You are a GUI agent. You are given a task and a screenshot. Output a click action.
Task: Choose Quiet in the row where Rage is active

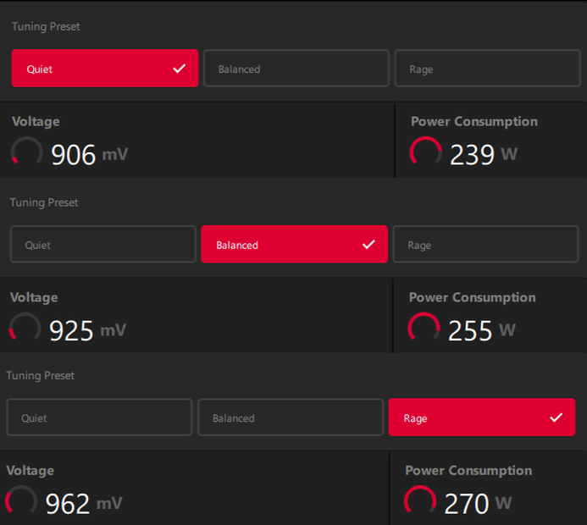coord(99,417)
